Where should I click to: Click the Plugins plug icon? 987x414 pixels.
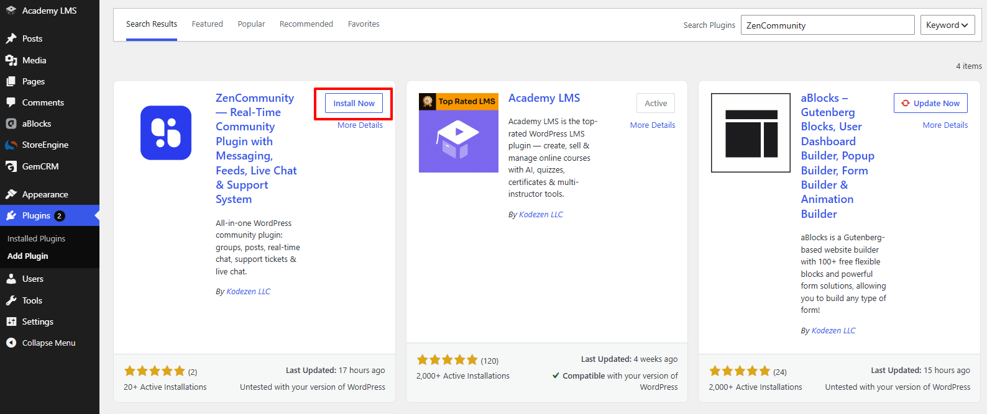(x=11, y=215)
